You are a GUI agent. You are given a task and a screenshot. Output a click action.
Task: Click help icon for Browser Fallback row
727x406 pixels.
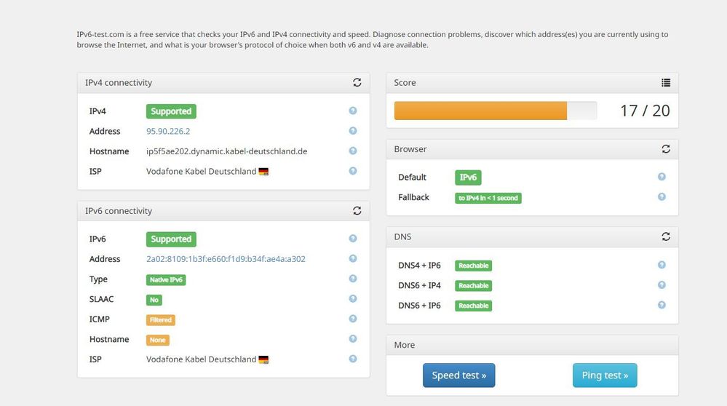pos(662,196)
